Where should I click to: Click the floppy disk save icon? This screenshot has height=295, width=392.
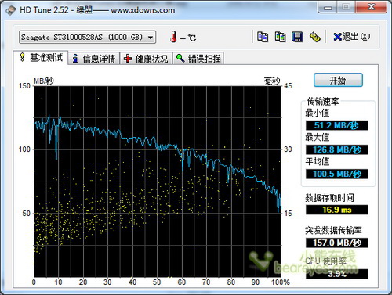297,37
